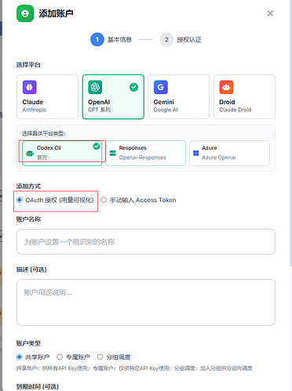Screen dimensions: 292x391
Task: Click step 1 circle for 基本信息
Action: (97, 39)
